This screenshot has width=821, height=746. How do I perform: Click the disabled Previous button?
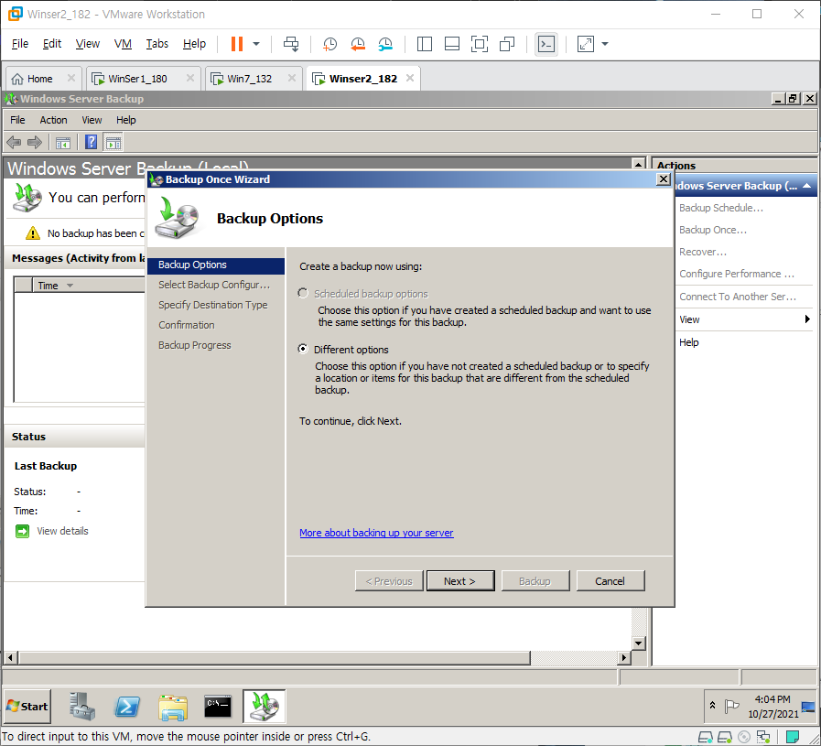(x=388, y=580)
